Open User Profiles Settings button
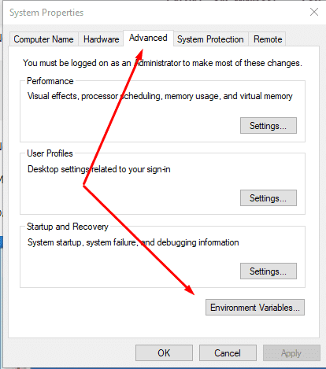This screenshot has width=326, height=369. (x=269, y=198)
